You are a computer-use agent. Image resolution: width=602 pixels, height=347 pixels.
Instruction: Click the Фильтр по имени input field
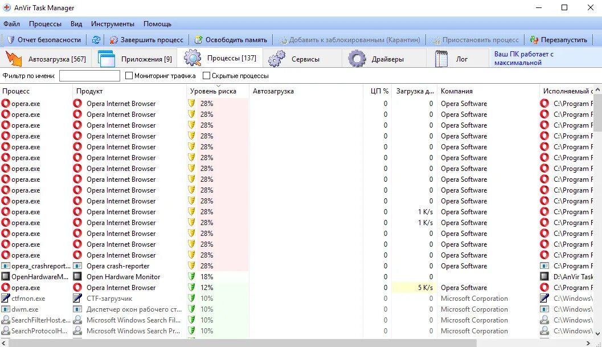pos(89,76)
